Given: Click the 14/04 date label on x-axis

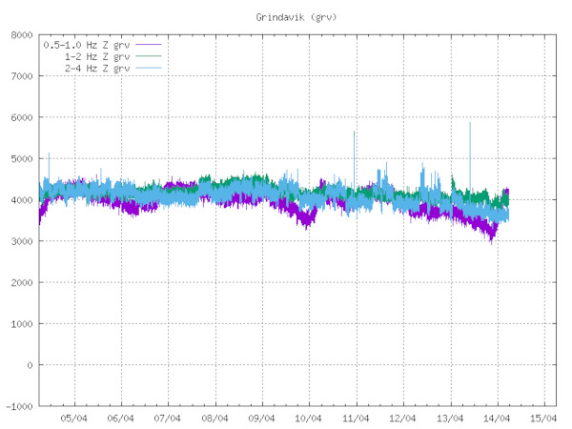Looking at the screenshot, I should 496,418.
